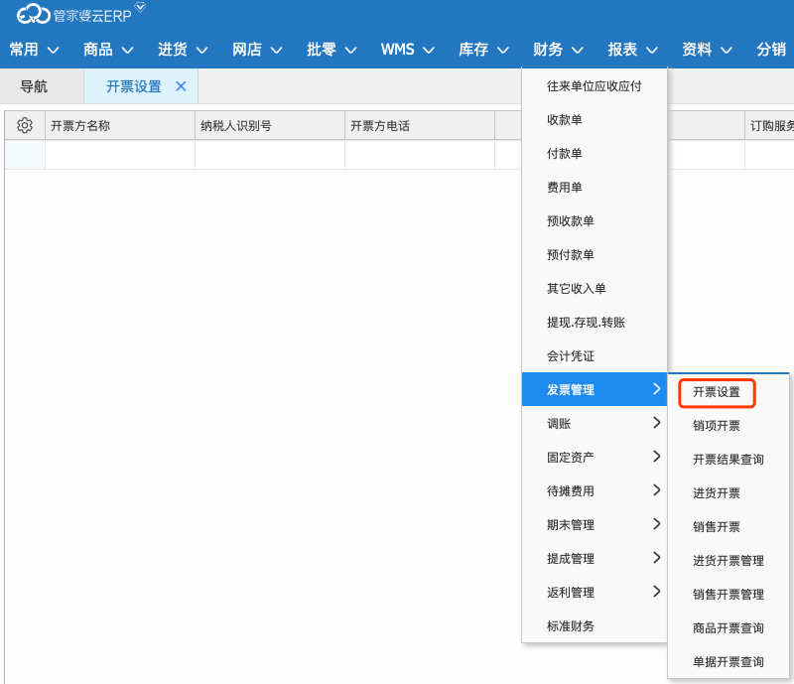Expand the 待摊费用 submenu
This screenshot has width=794, height=684.
(594, 491)
